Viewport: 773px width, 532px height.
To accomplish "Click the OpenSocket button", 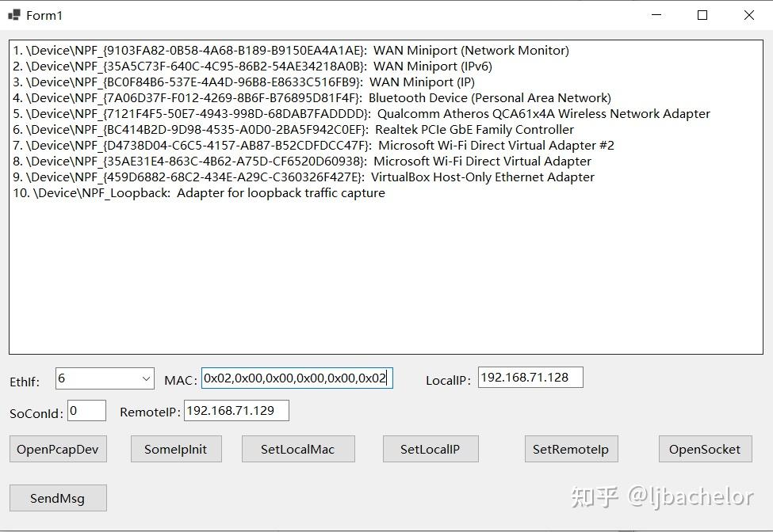I will (x=704, y=449).
